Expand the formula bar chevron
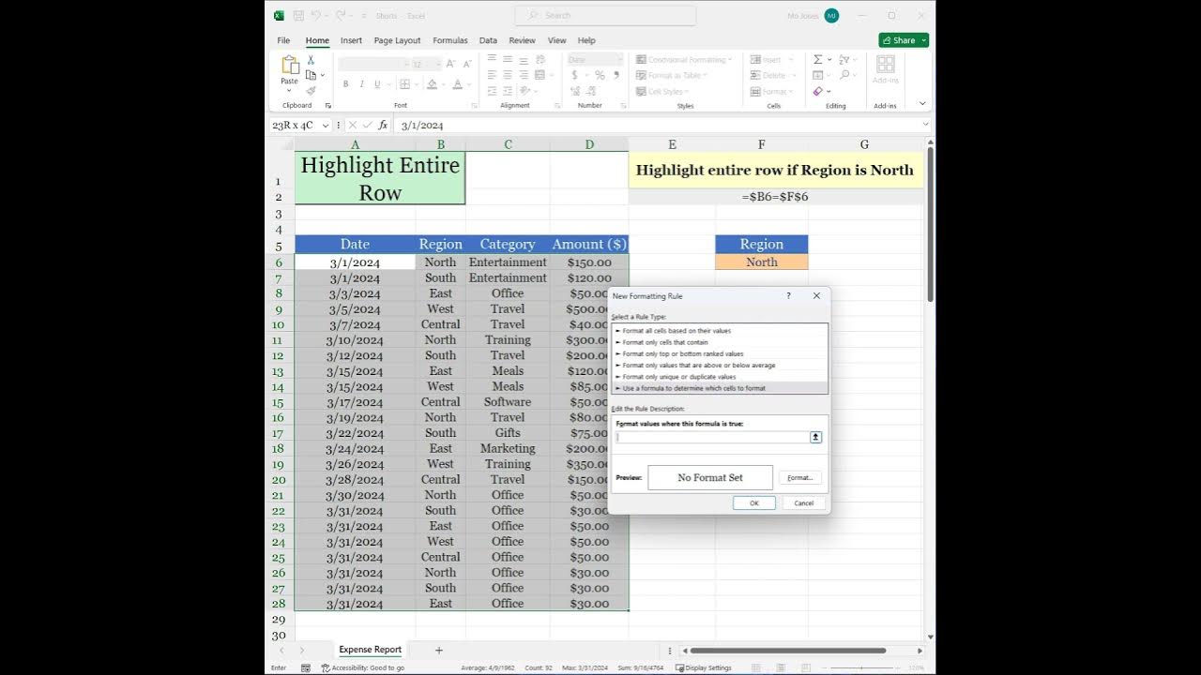Screen dimensions: 1201x675 point(925,125)
